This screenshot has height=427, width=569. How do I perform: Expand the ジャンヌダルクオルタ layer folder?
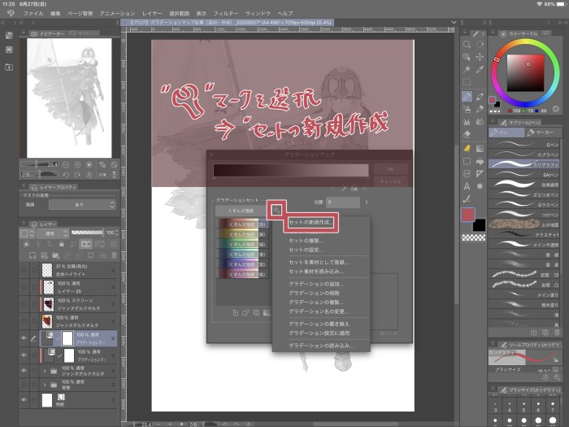[45, 371]
